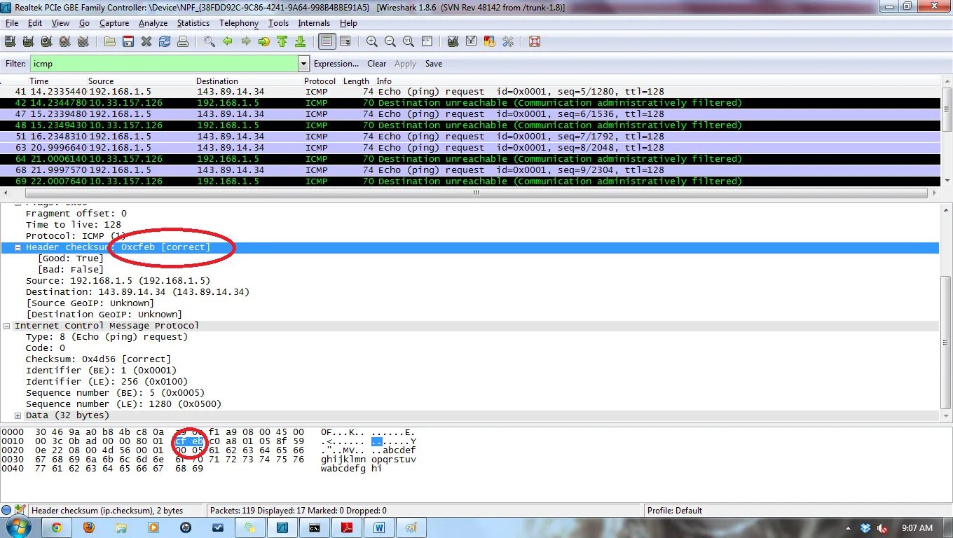Open the filter history dropdown arrow
This screenshot has width=953, height=538.
pyautogui.click(x=303, y=64)
